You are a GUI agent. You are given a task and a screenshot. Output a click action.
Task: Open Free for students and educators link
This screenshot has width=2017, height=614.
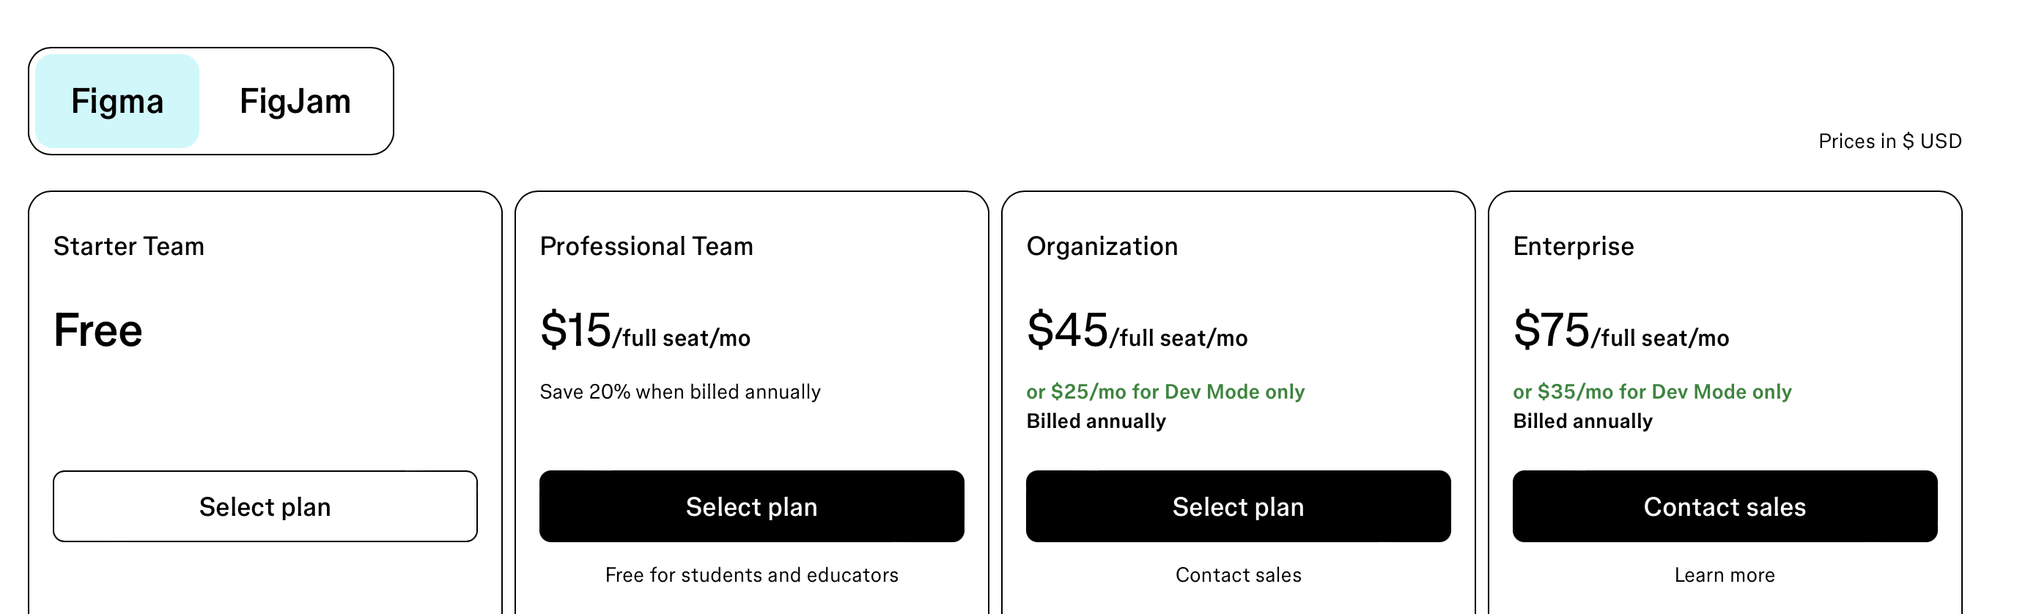(x=751, y=575)
